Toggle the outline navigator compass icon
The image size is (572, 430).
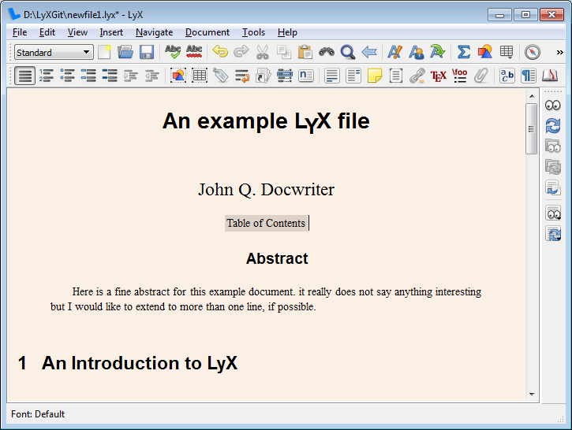(x=533, y=52)
